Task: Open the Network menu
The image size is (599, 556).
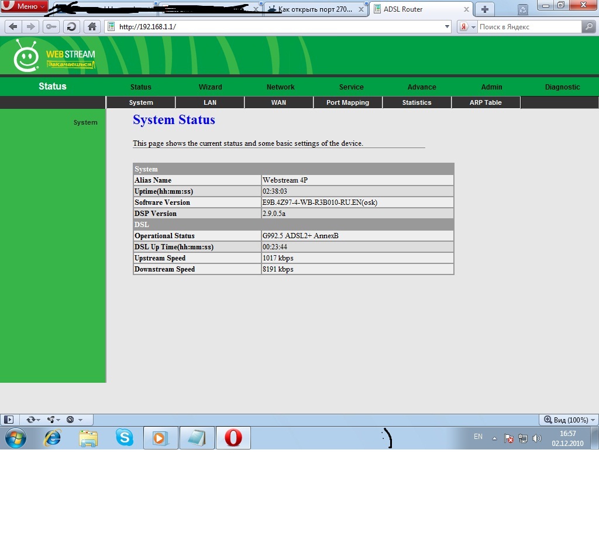Action: click(280, 87)
